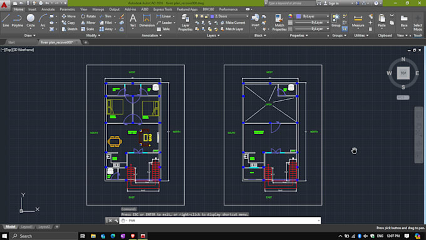Toggle layer lock padlock icon

207,16
